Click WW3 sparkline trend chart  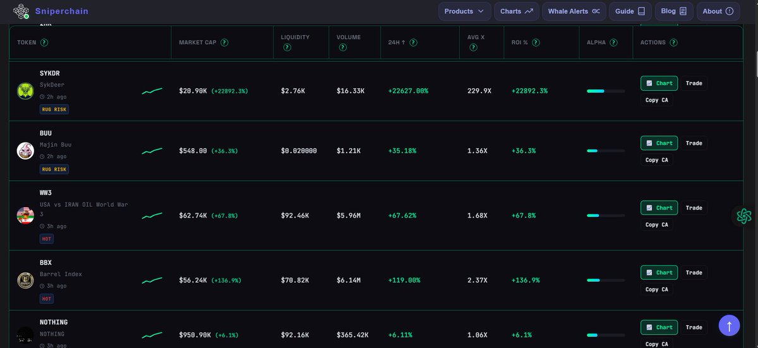click(x=152, y=216)
